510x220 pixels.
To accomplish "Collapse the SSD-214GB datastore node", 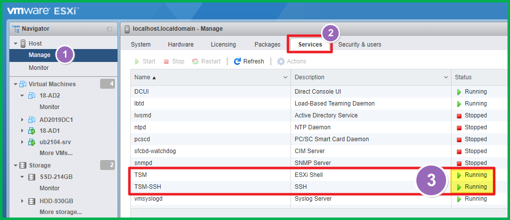I will 22,177.
